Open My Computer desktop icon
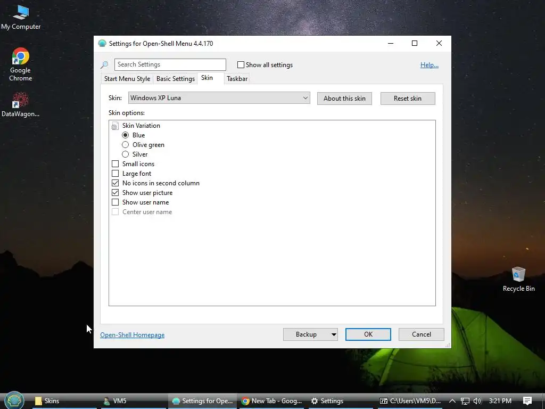Screen dimensions: 545x409 pyautogui.click(x=21, y=17)
